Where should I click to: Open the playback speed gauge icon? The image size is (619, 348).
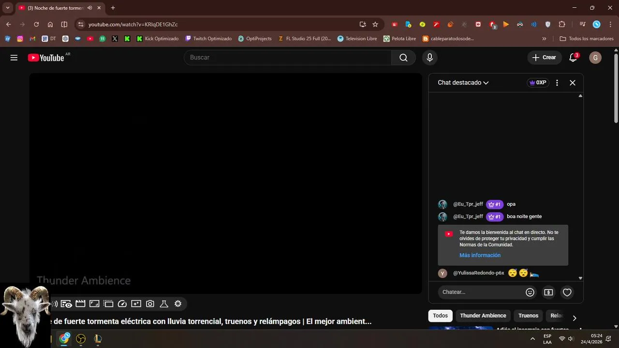tap(122, 304)
